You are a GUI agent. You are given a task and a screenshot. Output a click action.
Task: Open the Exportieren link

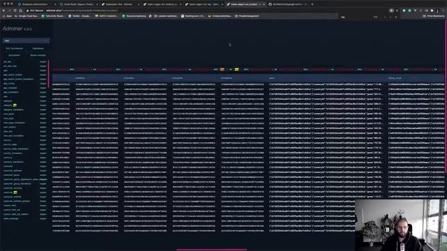(14, 55)
